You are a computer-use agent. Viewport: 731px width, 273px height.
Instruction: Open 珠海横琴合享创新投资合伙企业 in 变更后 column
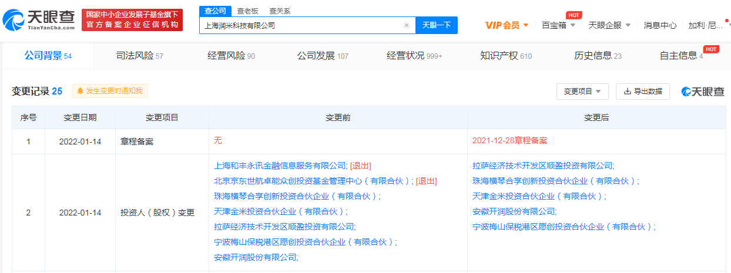pos(554,181)
